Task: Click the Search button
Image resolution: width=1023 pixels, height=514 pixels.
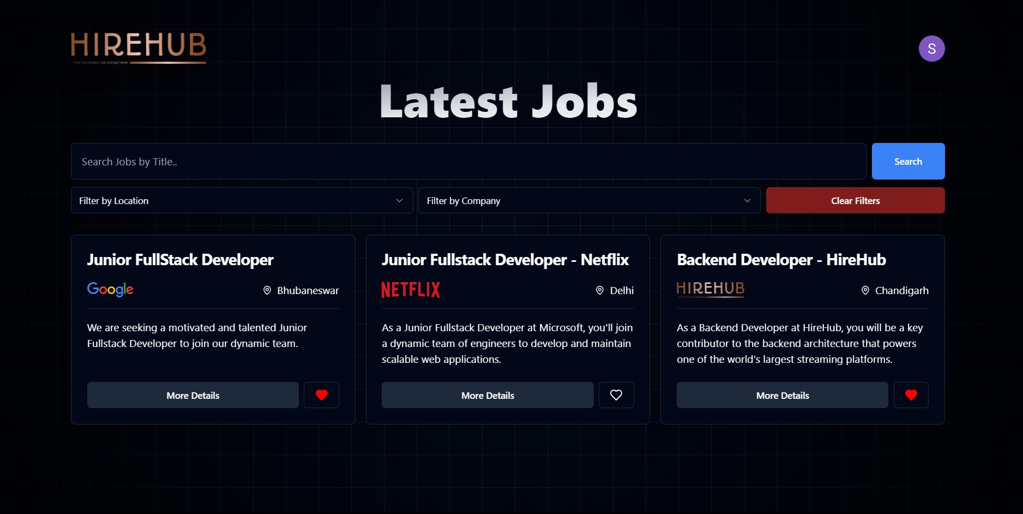Action: tap(907, 161)
